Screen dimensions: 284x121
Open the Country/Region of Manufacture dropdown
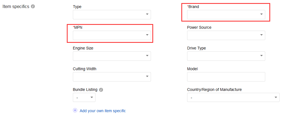tap(233, 98)
